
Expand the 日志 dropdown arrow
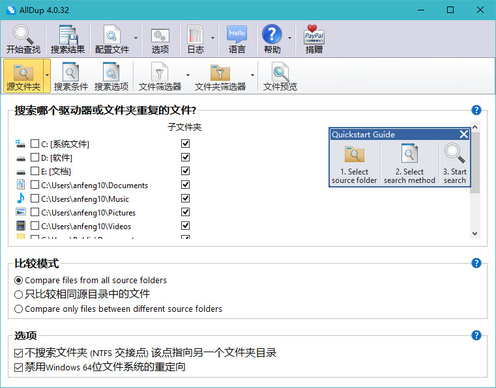click(x=212, y=38)
